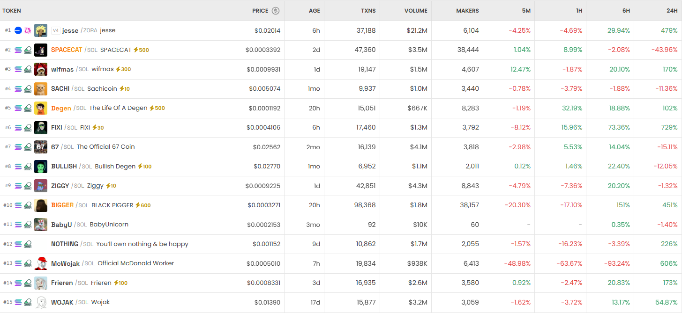Sort by the TXNS column header
The image size is (682, 313).
coord(368,11)
